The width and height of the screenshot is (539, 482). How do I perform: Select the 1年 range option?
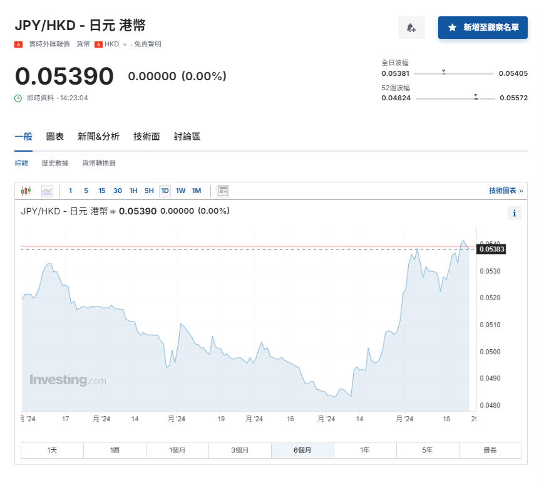point(365,450)
